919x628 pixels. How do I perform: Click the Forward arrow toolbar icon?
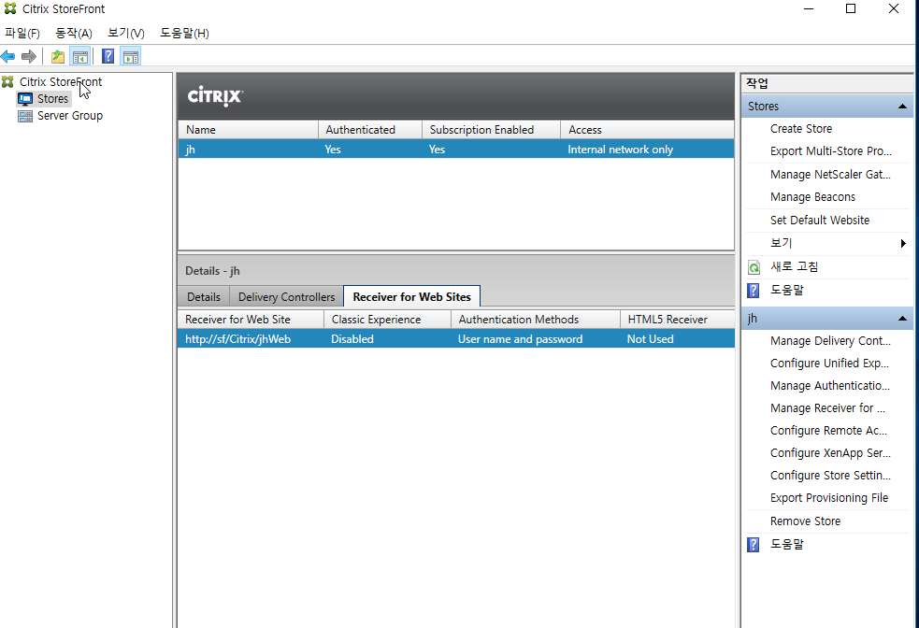pyautogui.click(x=29, y=57)
